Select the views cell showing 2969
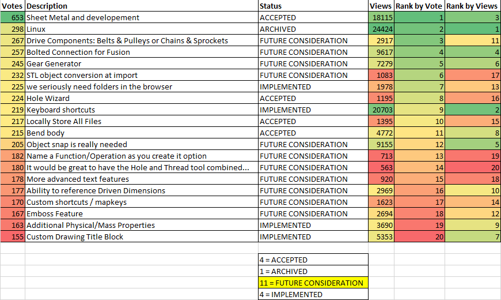 pyautogui.click(x=381, y=190)
